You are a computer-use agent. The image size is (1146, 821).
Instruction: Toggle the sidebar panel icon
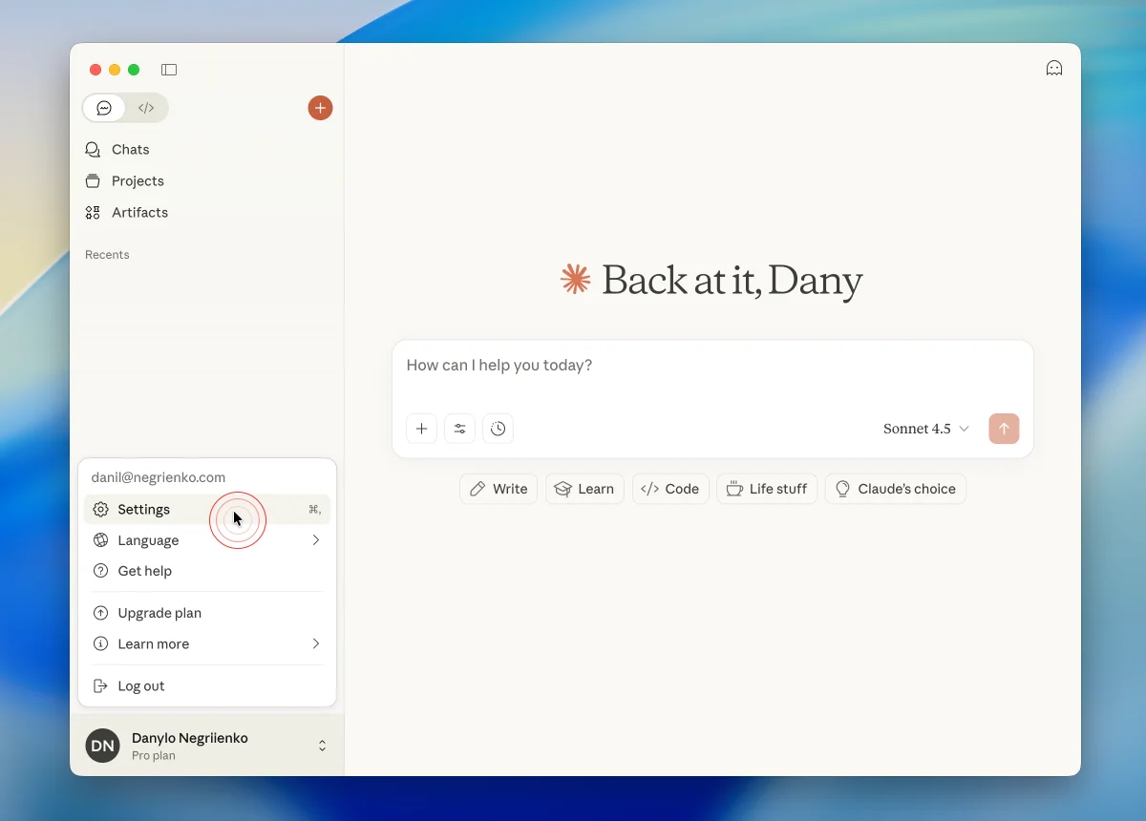point(169,70)
